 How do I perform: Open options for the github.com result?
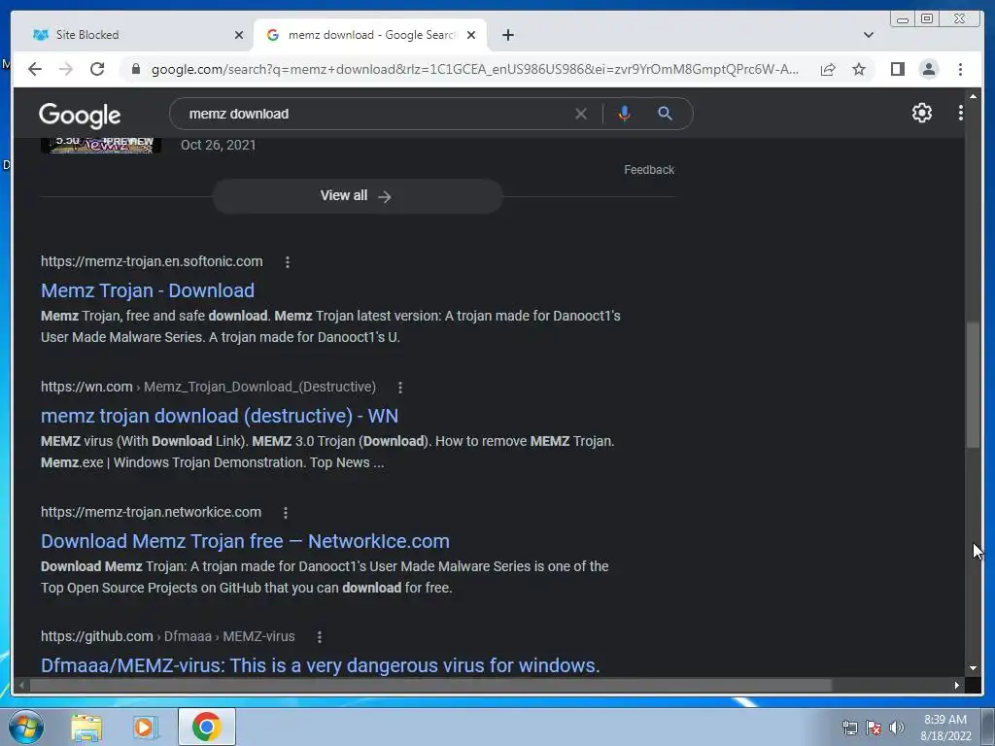click(319, 637)
